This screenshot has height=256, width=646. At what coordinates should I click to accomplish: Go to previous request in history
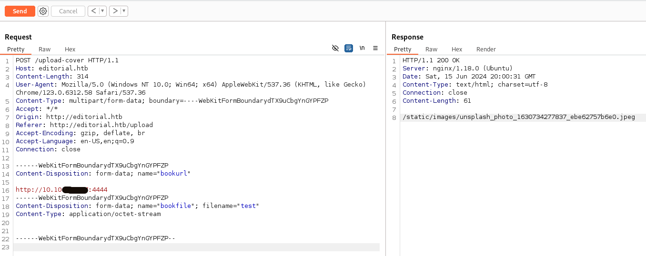[x=93, y=11]
